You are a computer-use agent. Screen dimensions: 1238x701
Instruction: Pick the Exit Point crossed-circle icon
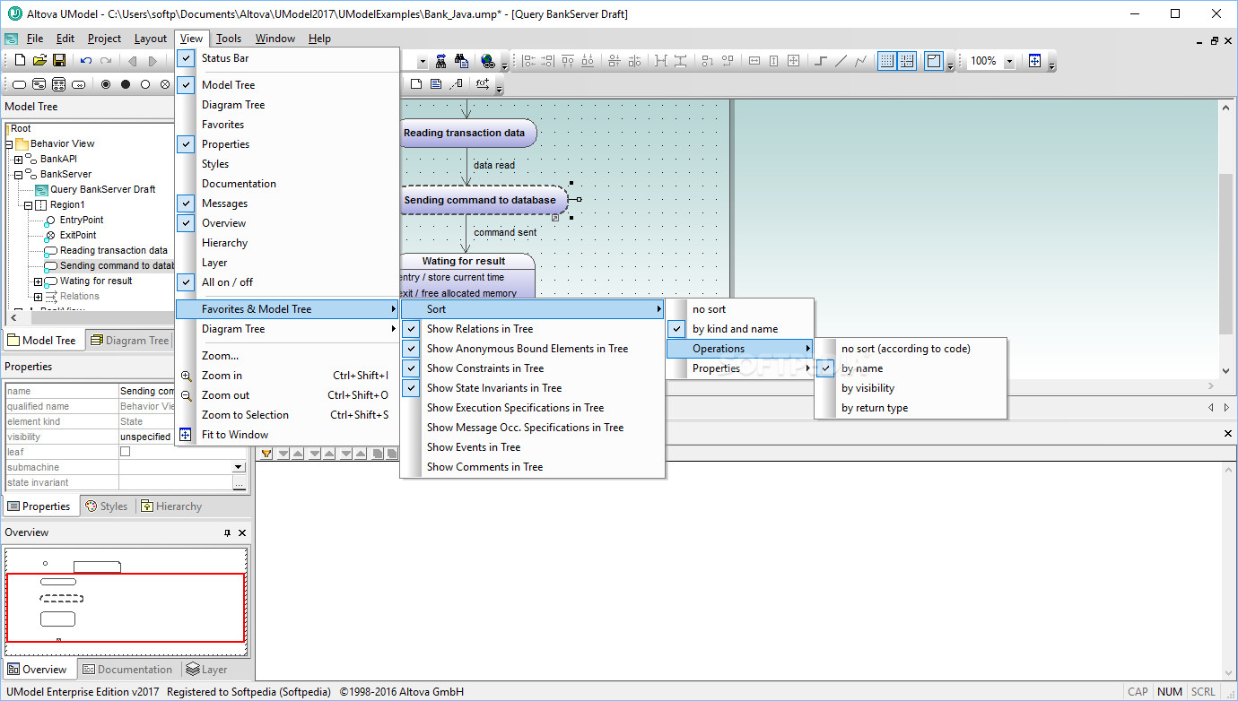tap(165, 84)
